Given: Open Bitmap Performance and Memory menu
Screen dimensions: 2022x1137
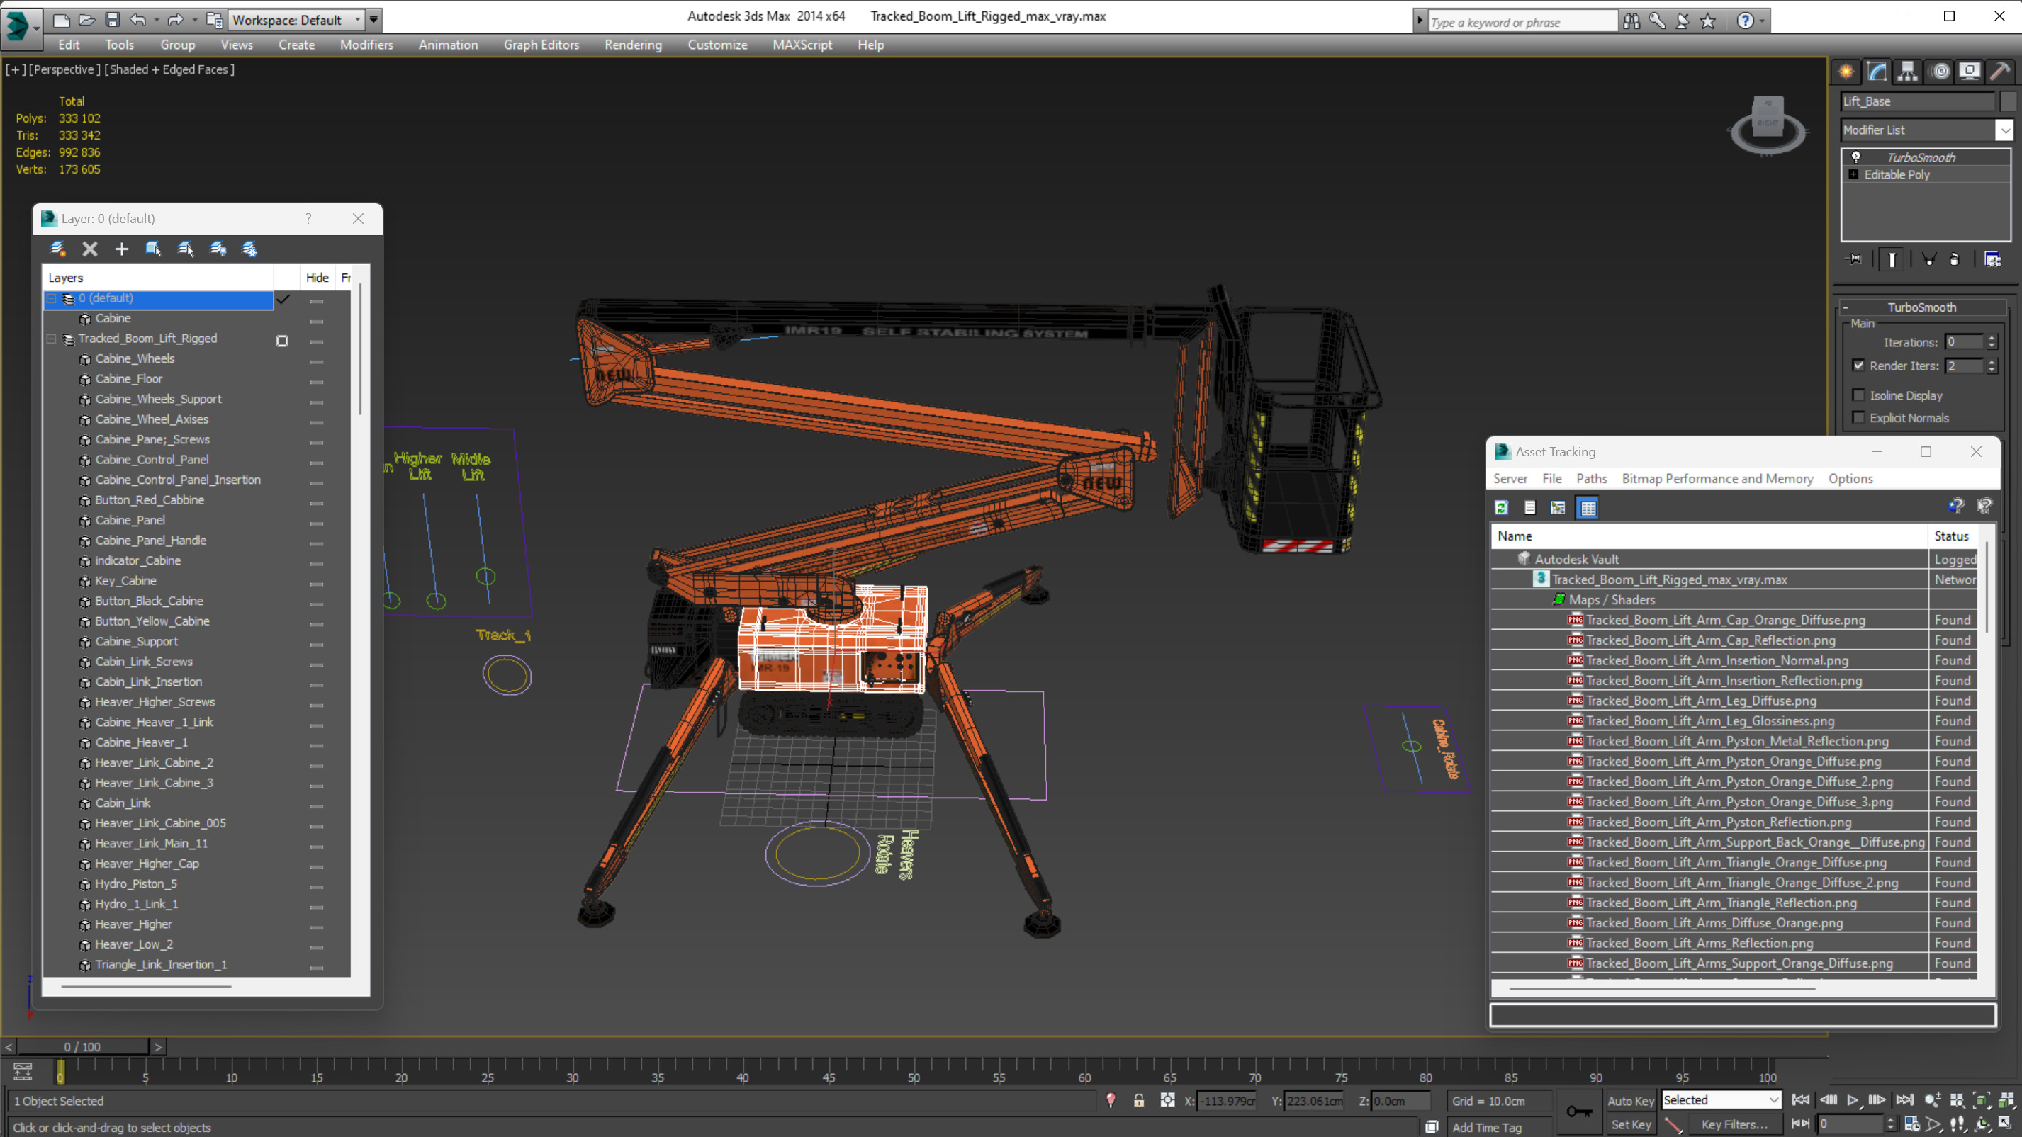Looking at the screenshot, I should [x=1717, y=479].
